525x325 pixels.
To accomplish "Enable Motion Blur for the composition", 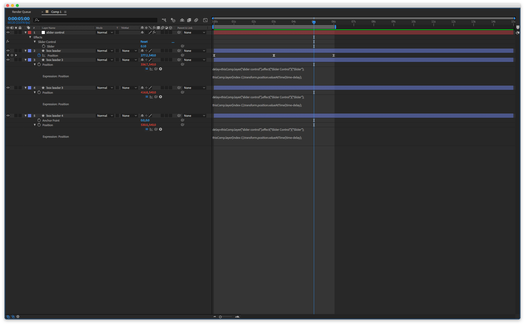I will tap(196, 20).
